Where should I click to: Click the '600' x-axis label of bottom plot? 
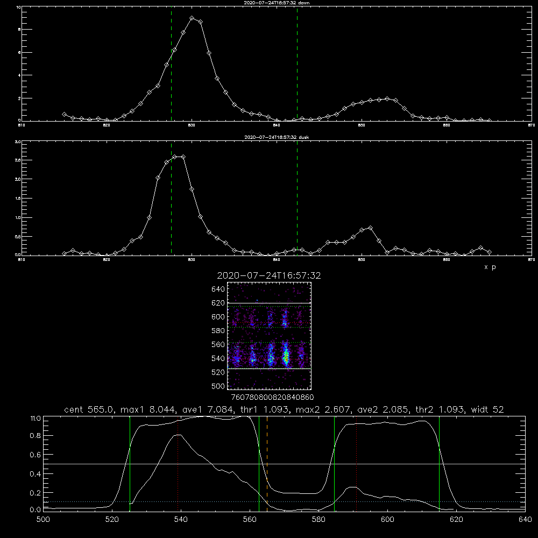(x=387, y=520)
